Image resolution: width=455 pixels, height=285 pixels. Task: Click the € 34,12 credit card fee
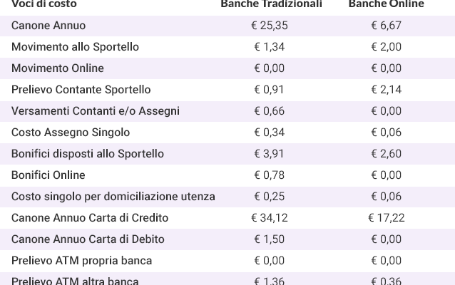coord(270,218)
